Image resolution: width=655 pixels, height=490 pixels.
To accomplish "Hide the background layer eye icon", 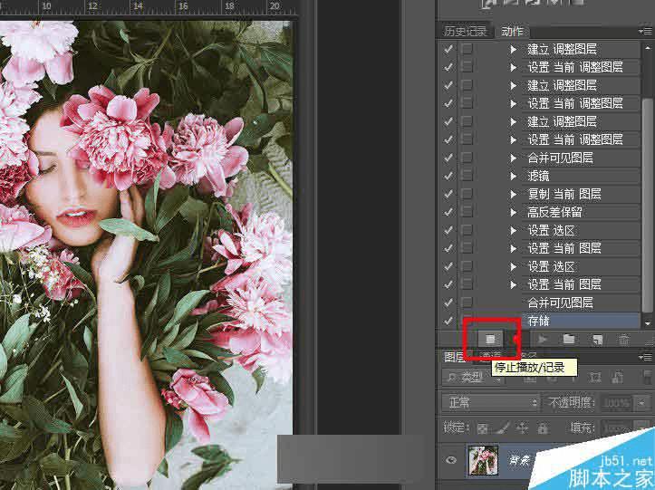I will click(451, 460).
